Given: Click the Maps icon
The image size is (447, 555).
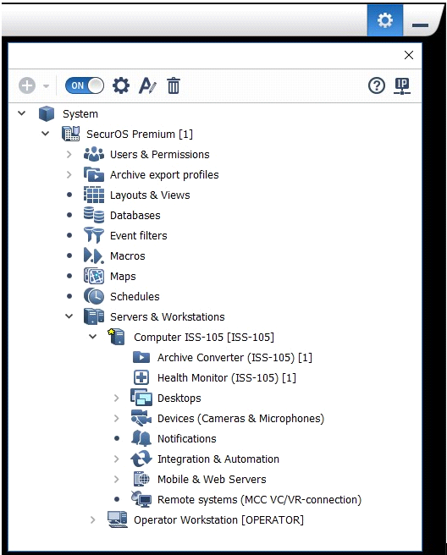Looking at the screenshot, I should (x=94, y=276).
